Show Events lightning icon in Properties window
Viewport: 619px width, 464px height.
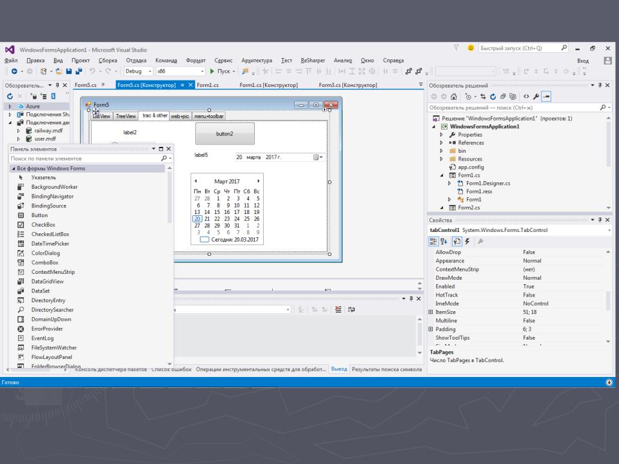tap(467, 242)
